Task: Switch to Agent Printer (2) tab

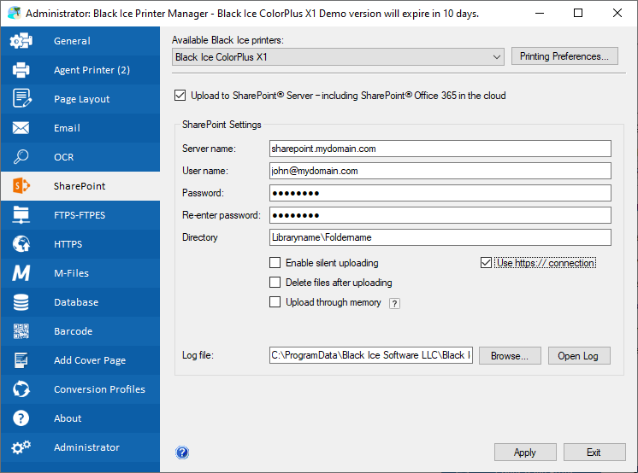Action: 80,70
